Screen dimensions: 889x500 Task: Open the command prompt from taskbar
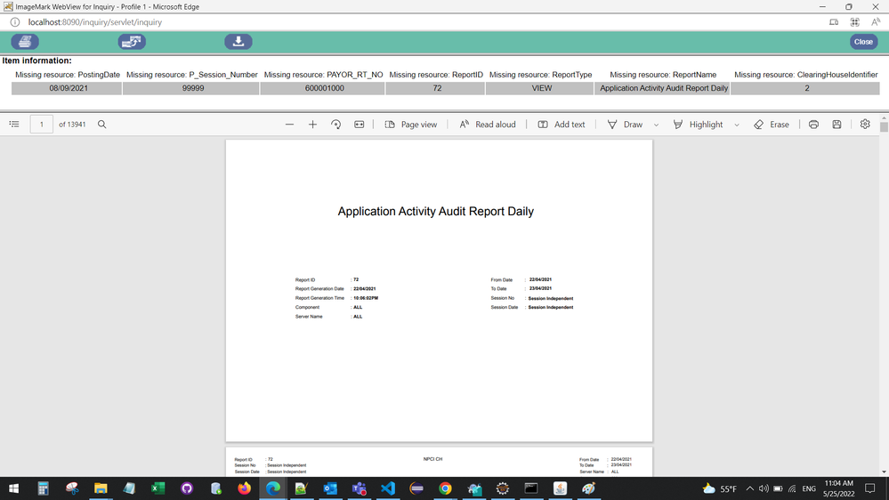[531, 488]
